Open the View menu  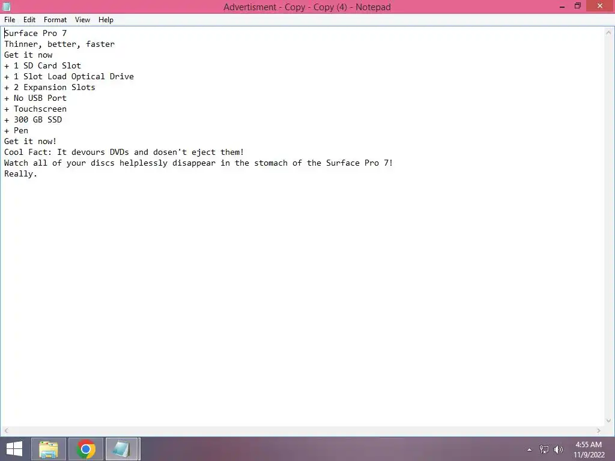point(82,20)
